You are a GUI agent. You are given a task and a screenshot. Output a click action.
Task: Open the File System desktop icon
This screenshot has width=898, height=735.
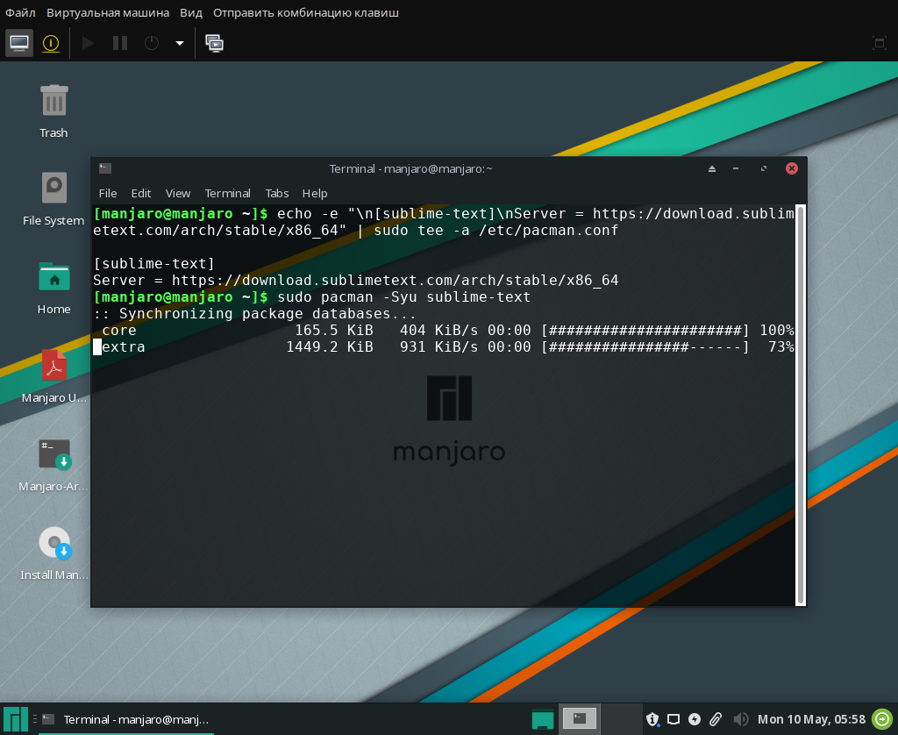53,189
